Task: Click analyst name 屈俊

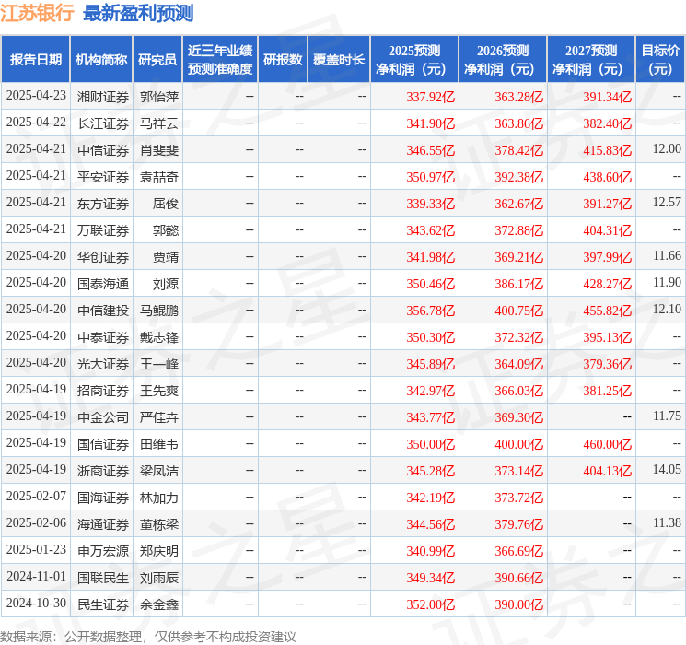Action: click(166, 204)
